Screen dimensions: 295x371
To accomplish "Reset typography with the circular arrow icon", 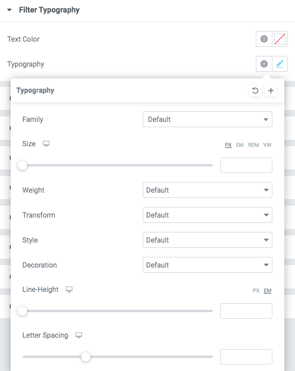I will [x=255, y=90].
